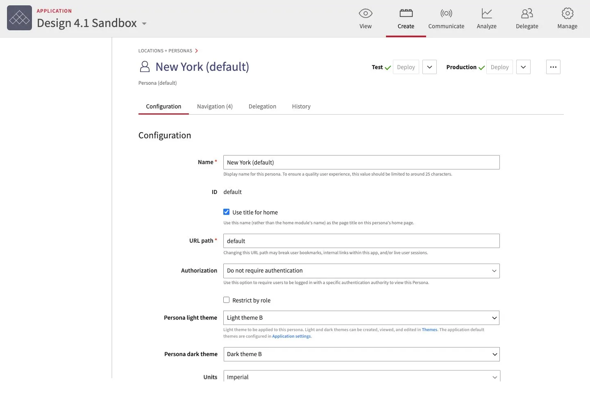Open the Authorization dropdown
Image resolution: width=590 pixels, height=397 pixels.
(361, 271)
